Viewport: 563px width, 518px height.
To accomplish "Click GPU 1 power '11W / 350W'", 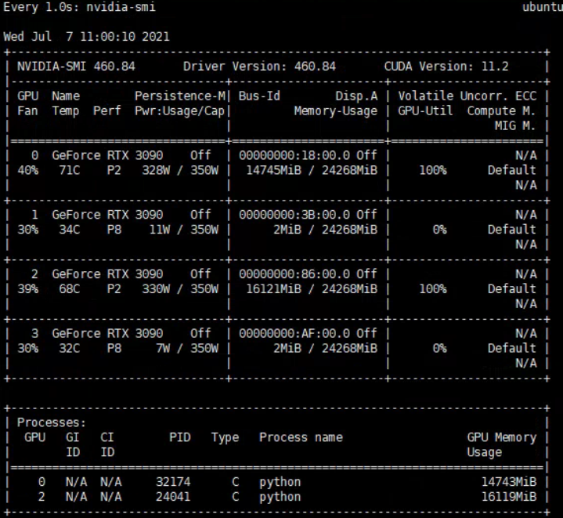I will (183, 229).
